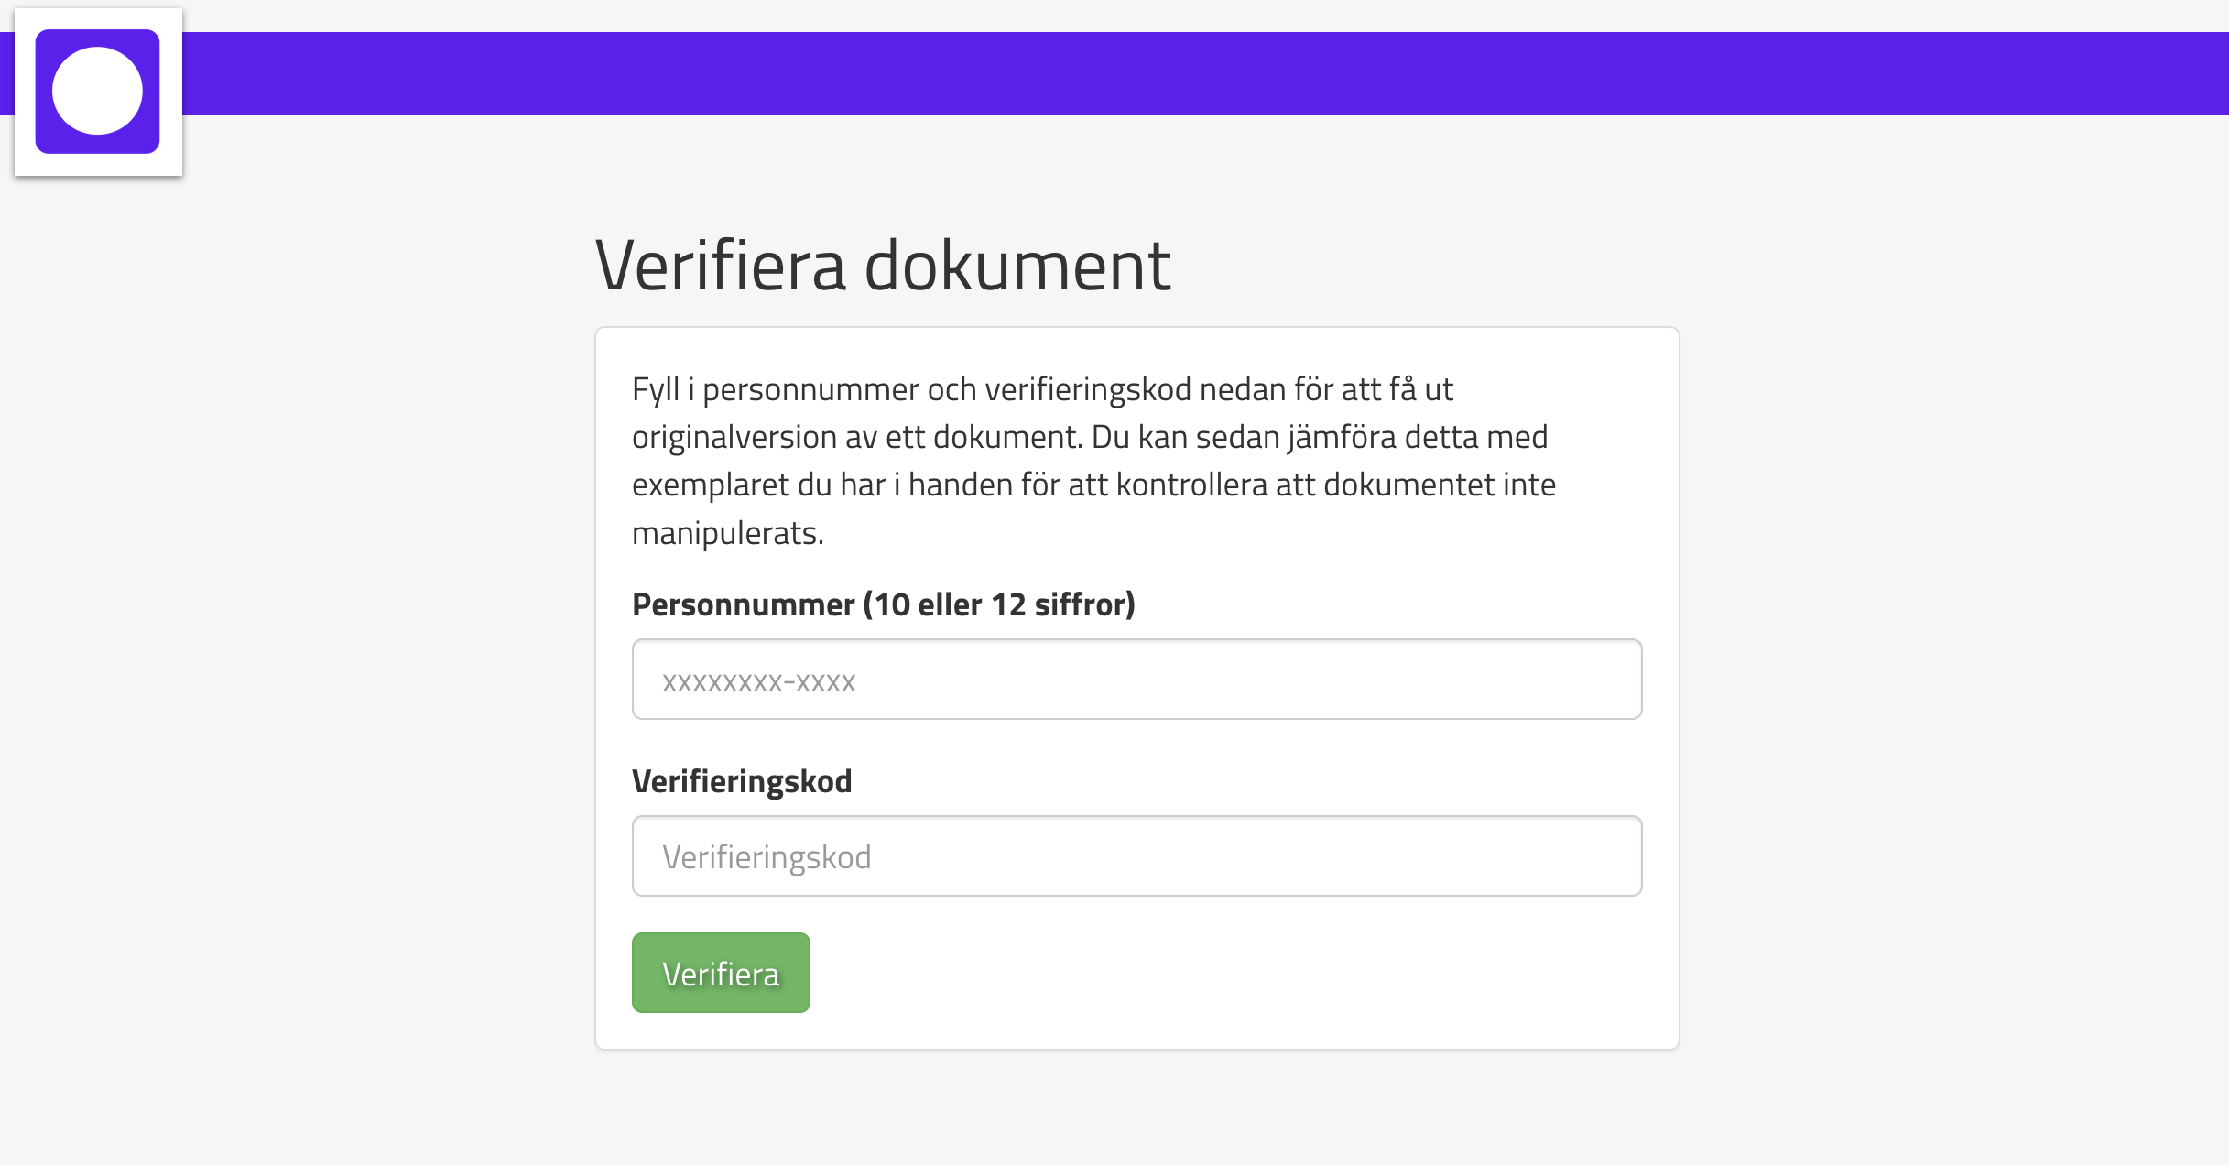This screenshot has width=2229, height=1165.
Task: Click the word "exemplaret" in the description
Action: pos(710,485)
